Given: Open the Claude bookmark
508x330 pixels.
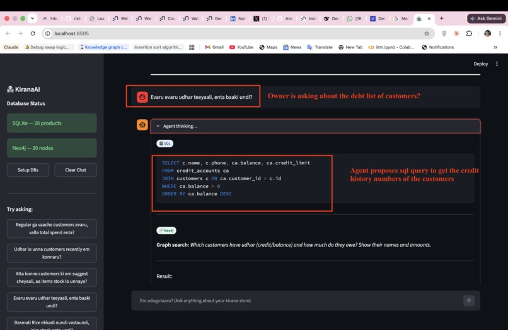Looking at the screenshot, I should point(11,47).
